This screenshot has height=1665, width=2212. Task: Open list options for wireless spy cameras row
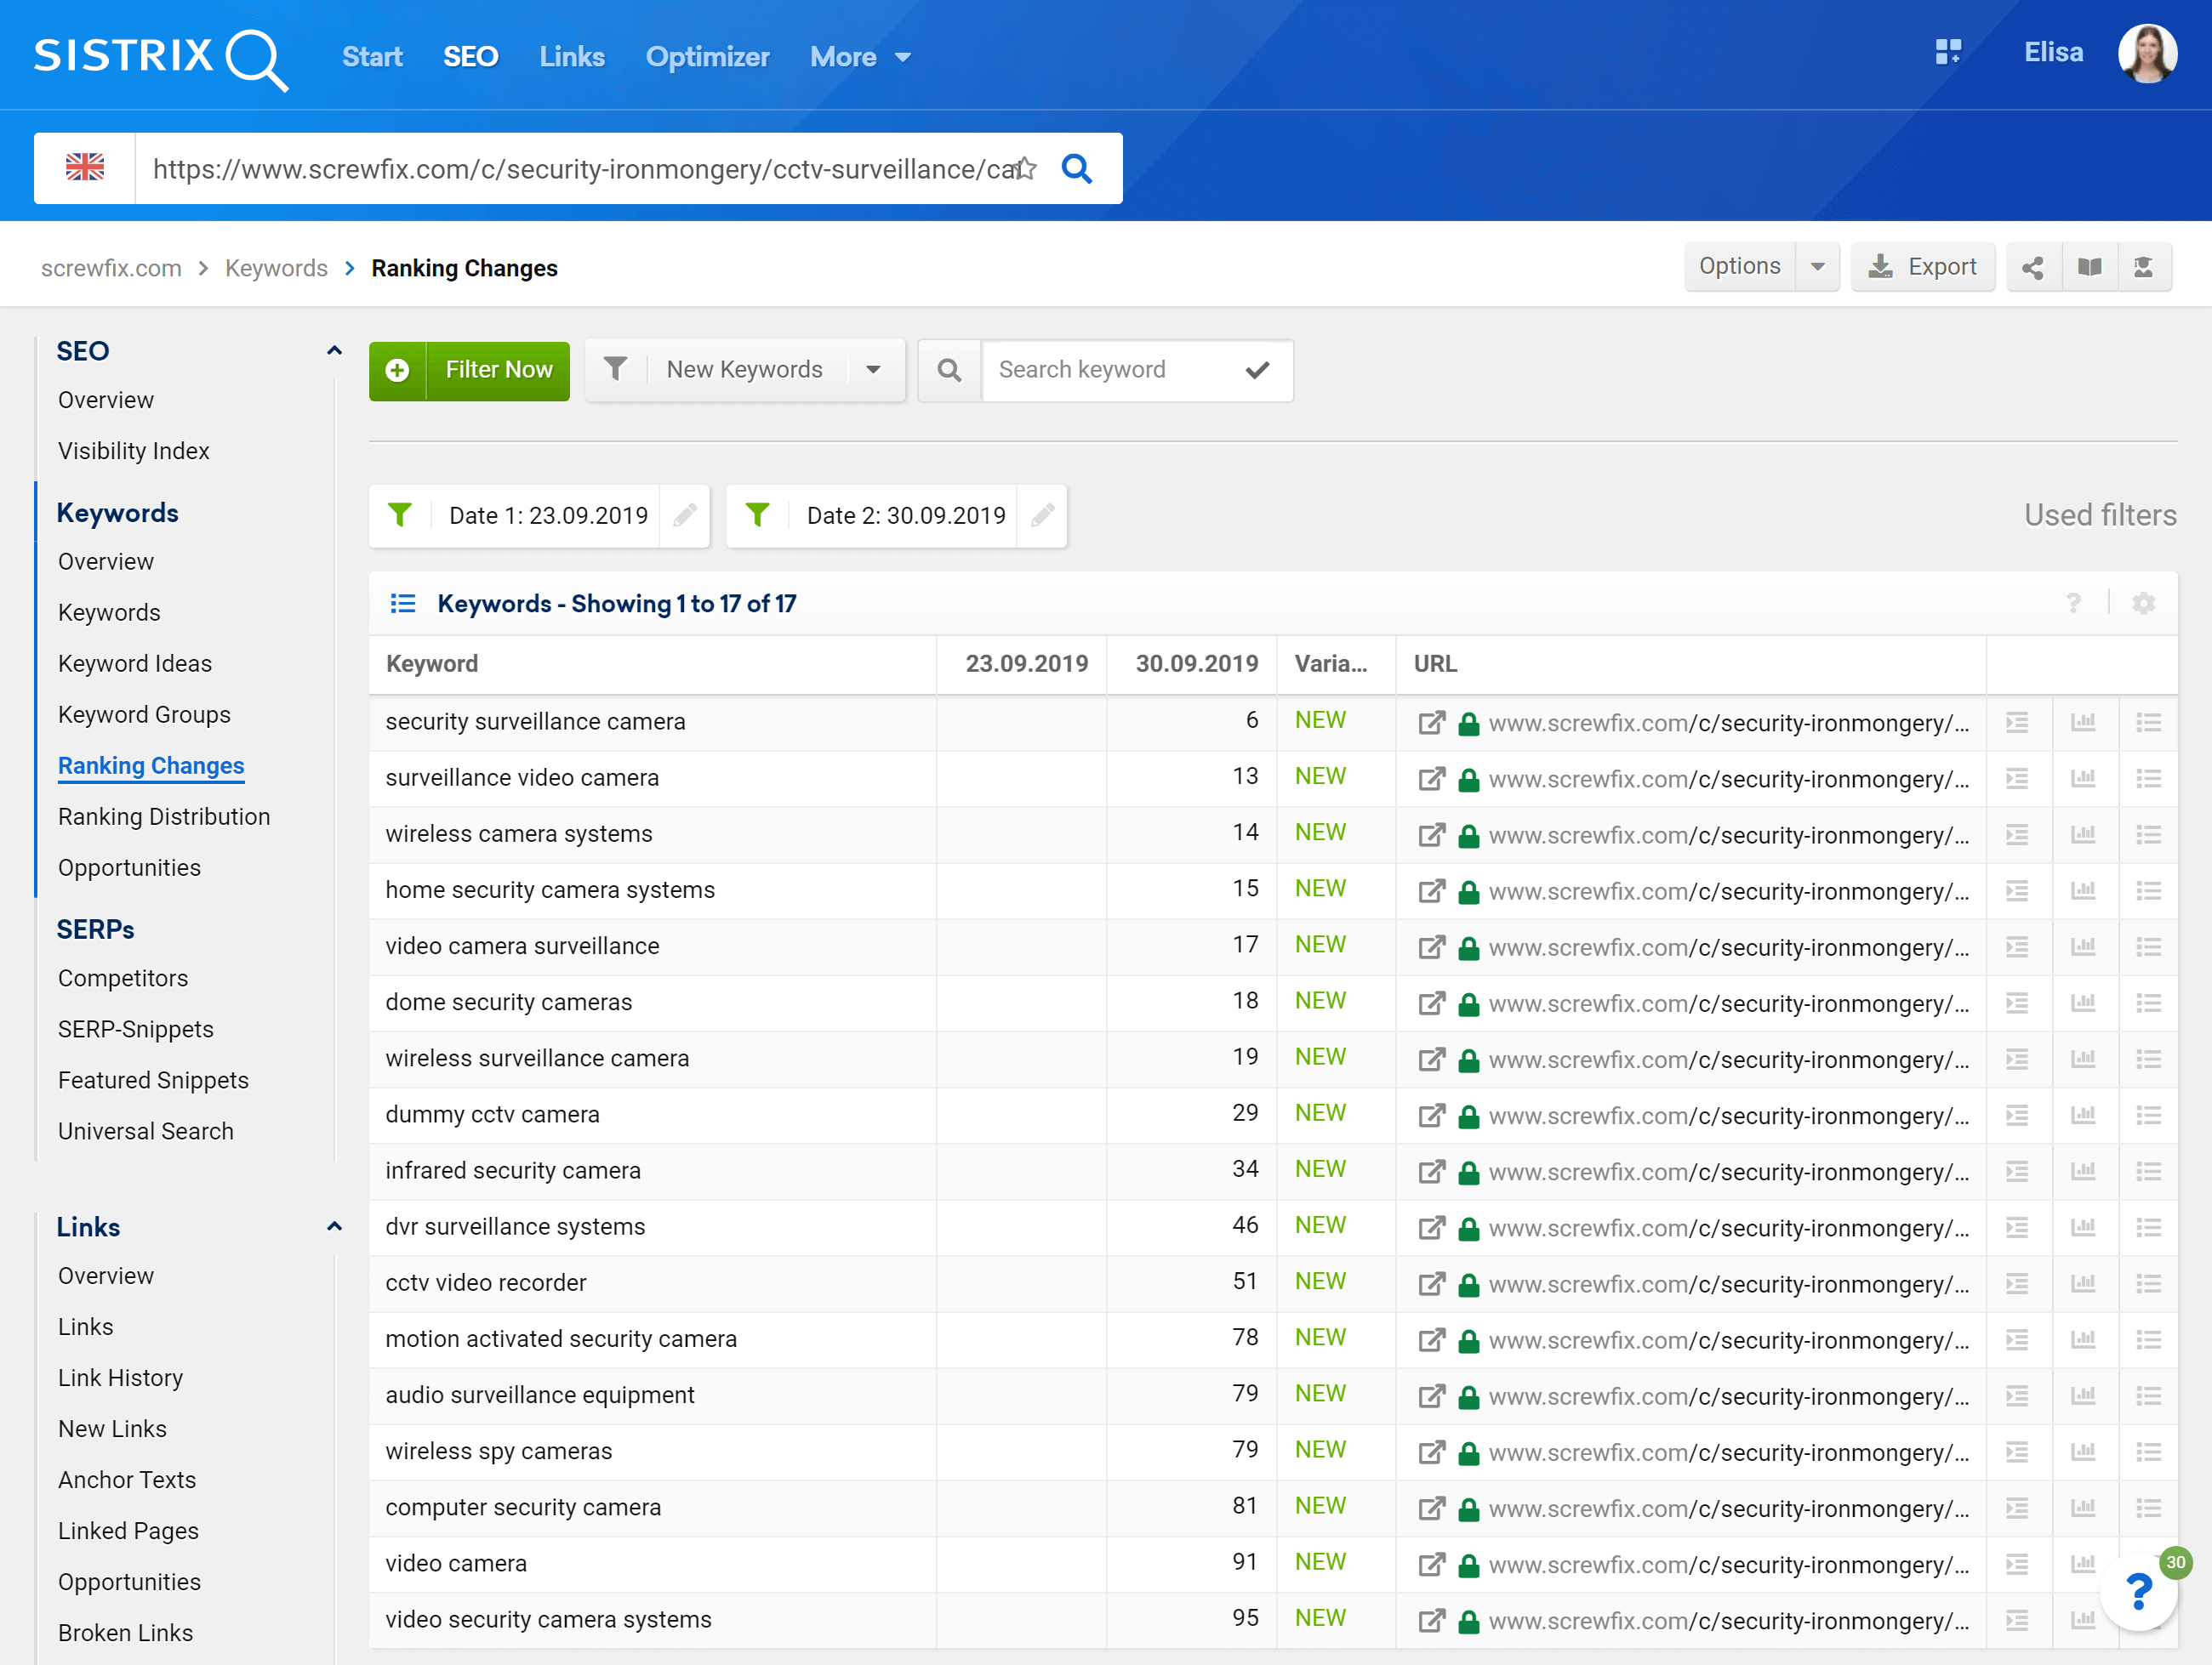point(2149,1451)
